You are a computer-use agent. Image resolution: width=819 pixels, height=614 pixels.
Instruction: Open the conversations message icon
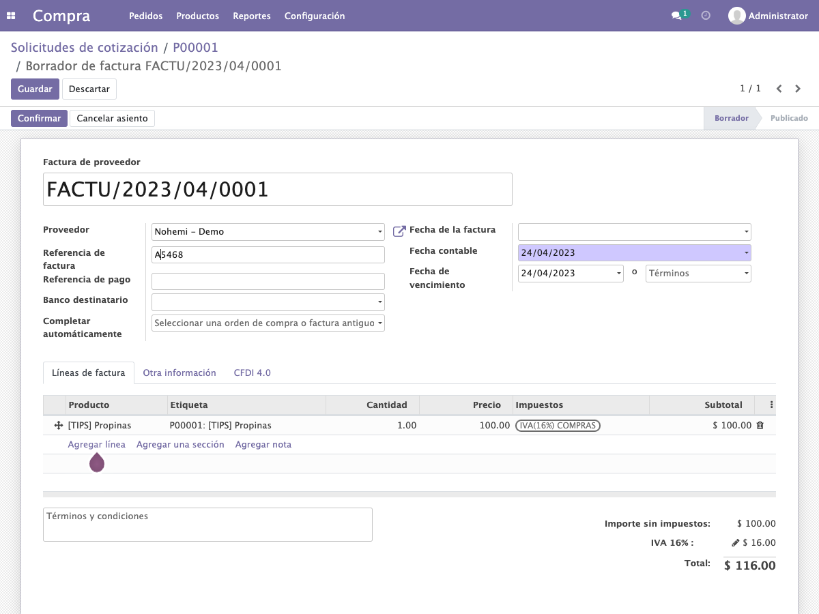point(676,16)
